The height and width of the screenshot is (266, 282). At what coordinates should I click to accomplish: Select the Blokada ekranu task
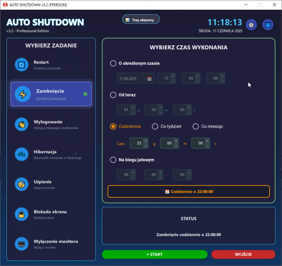click(x=51, y=214)
